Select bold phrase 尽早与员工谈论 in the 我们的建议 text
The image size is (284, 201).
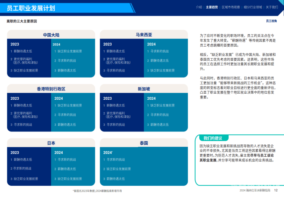pos(262,155)
